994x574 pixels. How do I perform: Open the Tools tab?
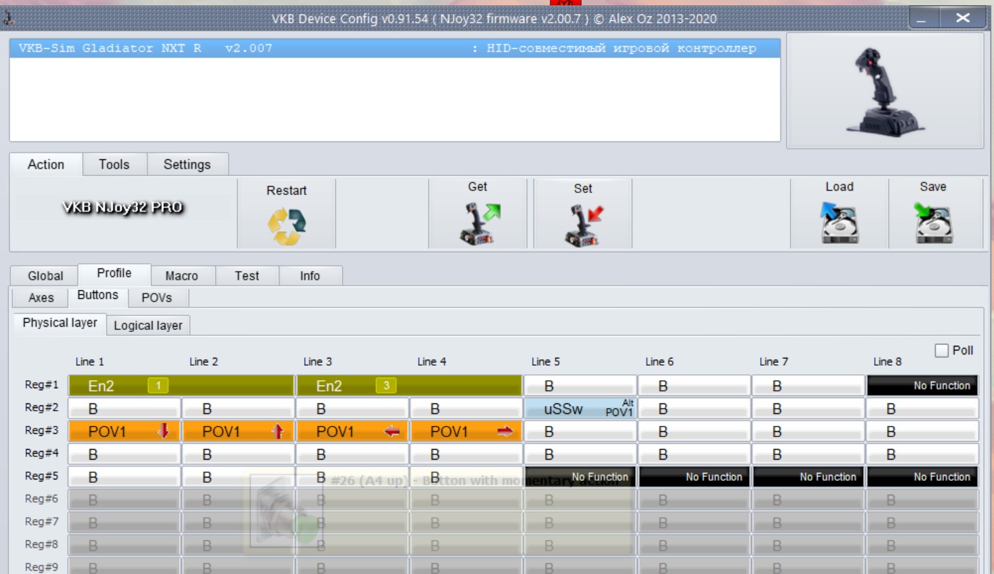point(114,165)
